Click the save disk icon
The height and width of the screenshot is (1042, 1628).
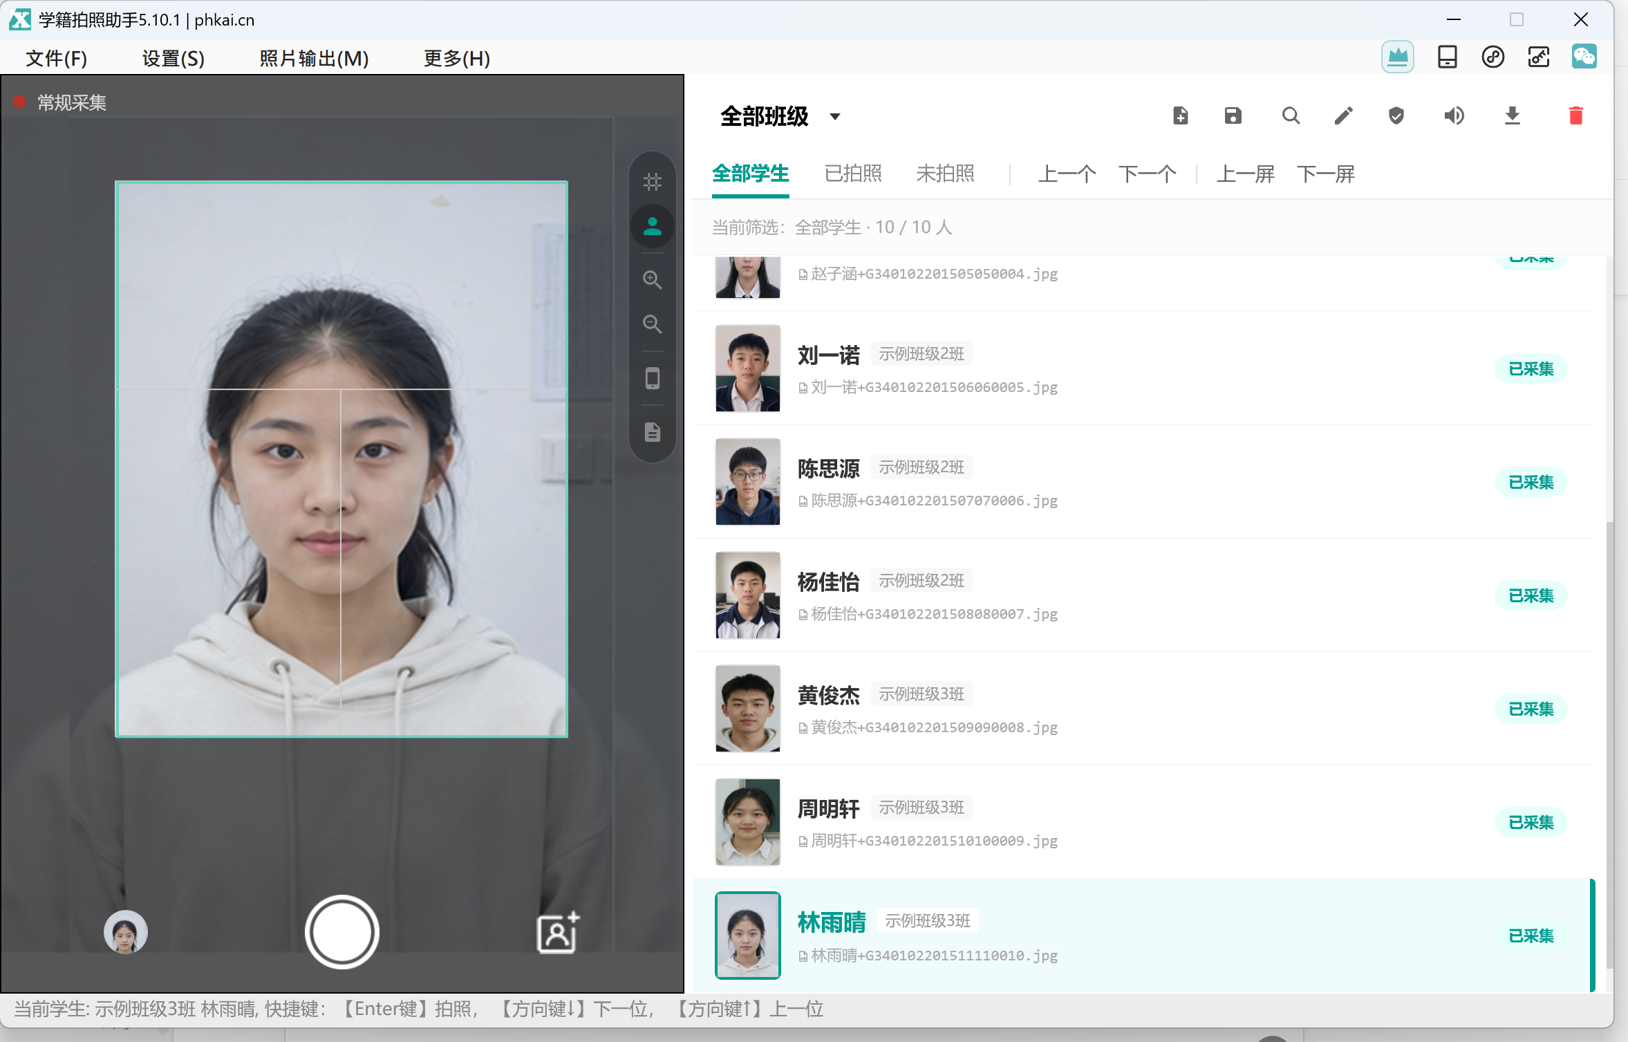[1233, 115]
